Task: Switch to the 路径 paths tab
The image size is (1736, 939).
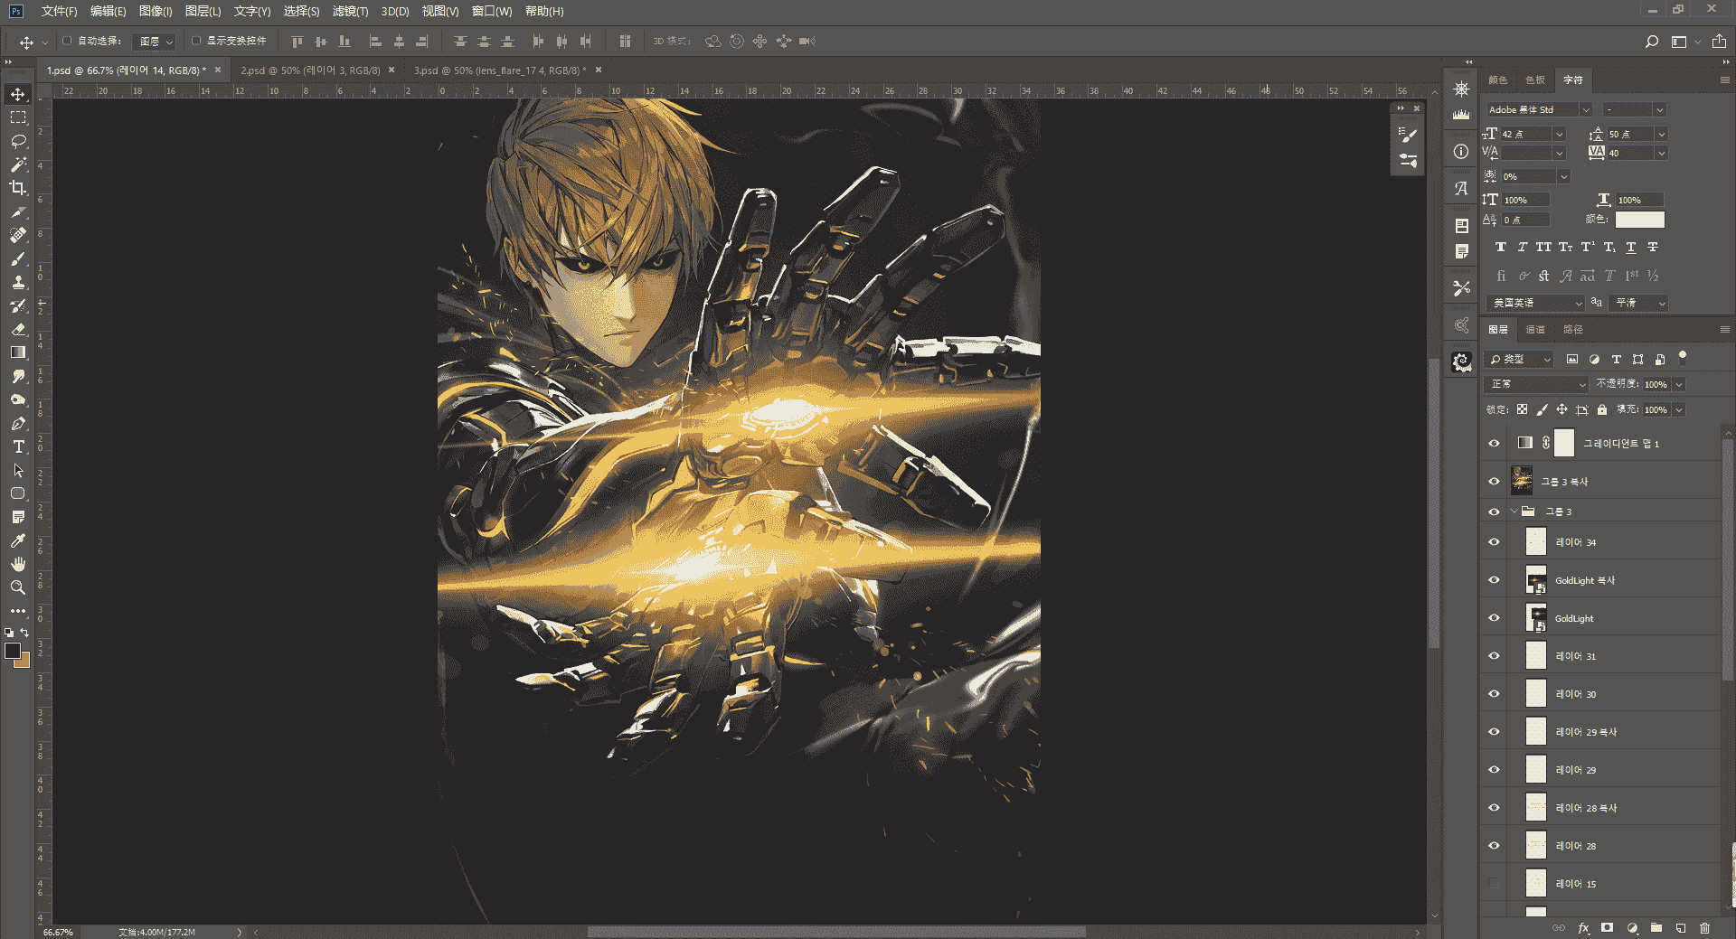Action: click(1573, 330)
